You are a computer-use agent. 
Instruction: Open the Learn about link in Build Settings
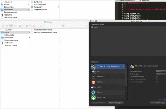[x=162, y=99]
